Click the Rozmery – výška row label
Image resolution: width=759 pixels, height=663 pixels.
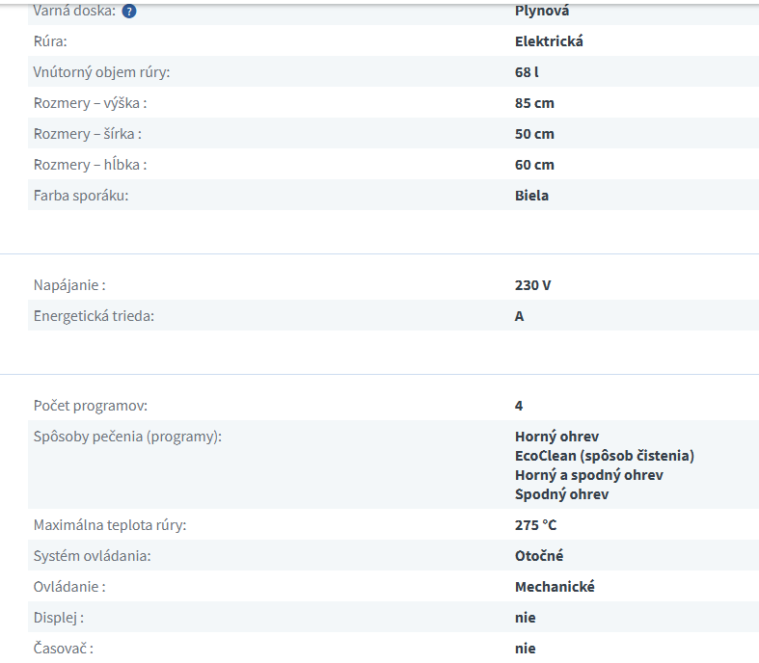click(x=90, y=103)
